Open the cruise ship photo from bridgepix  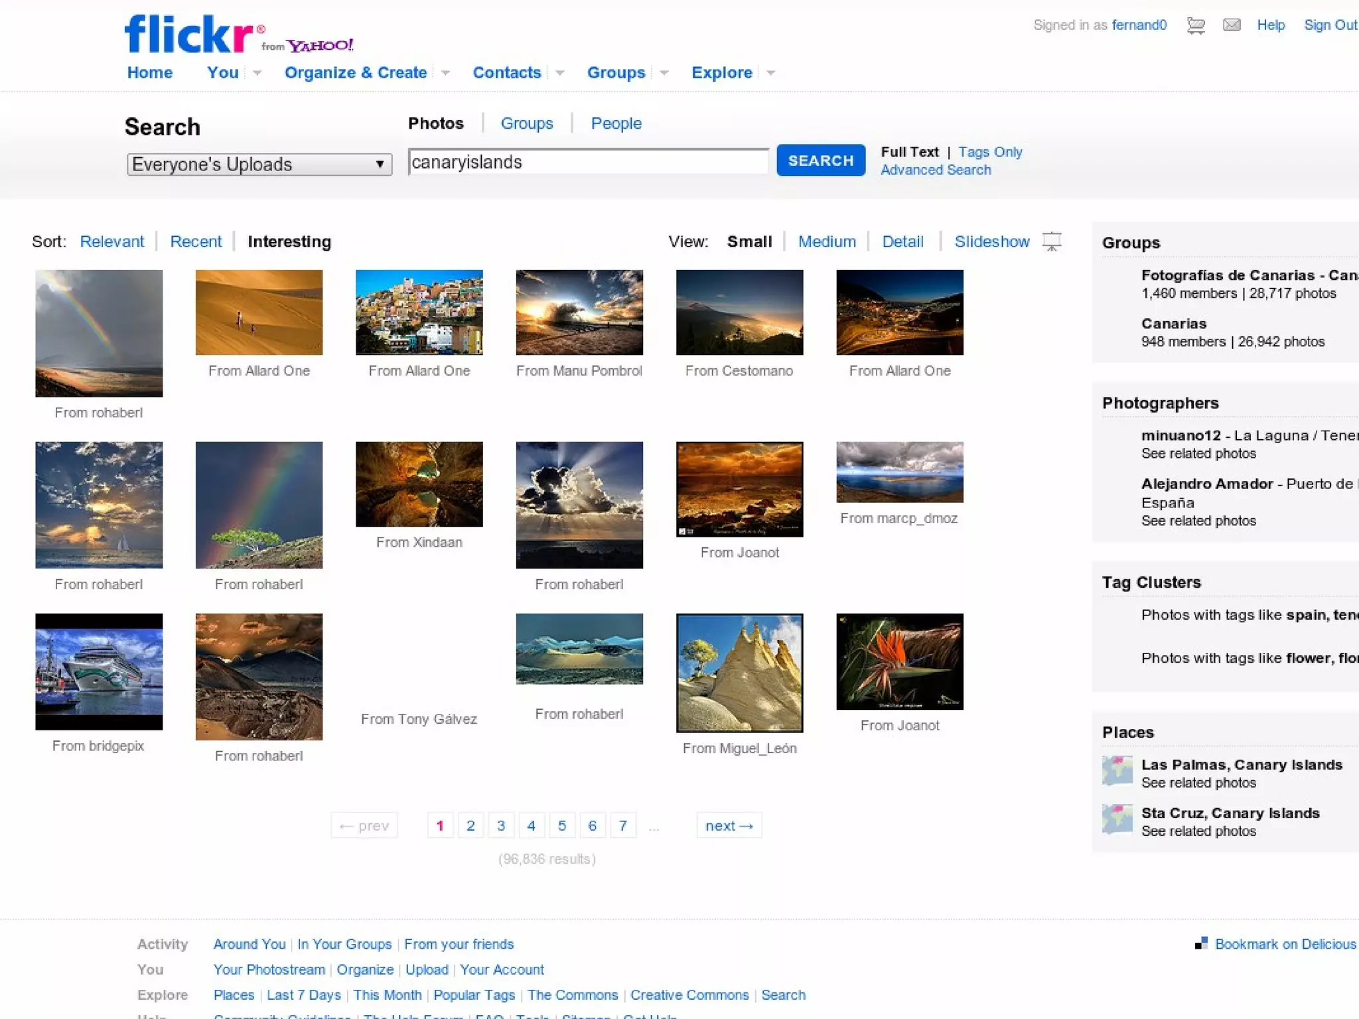99,671
